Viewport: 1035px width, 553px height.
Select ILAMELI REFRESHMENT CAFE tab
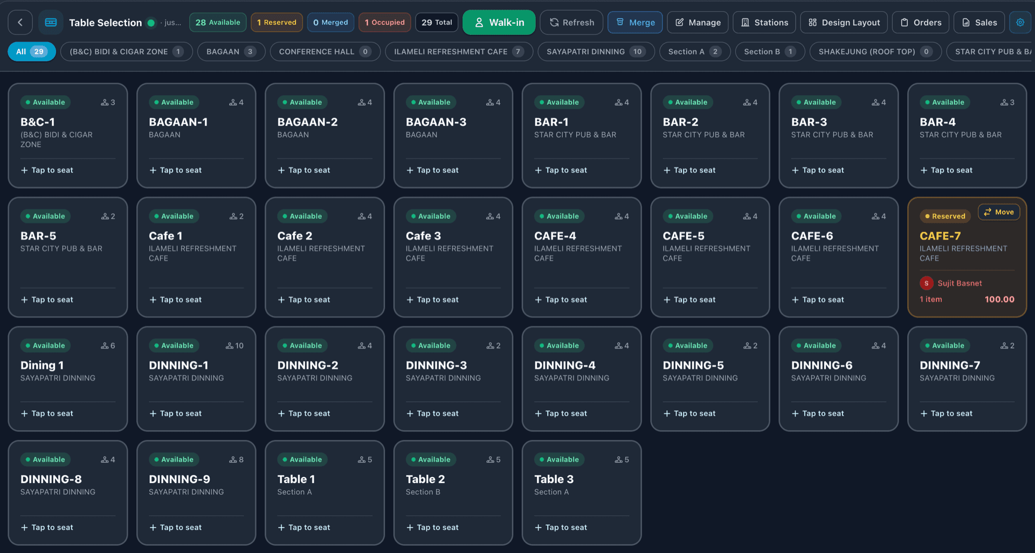click(459, 52)
